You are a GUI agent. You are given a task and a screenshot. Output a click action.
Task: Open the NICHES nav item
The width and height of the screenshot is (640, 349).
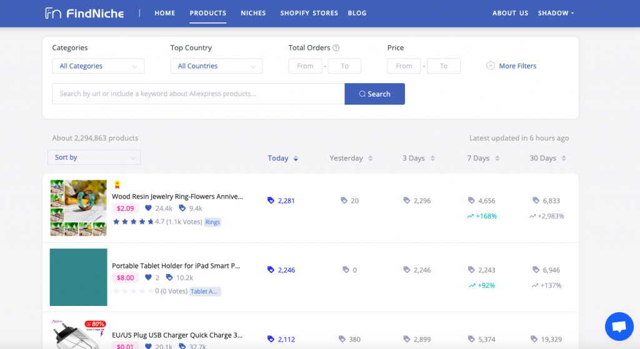pyautogui.click(x=253, y=13)
